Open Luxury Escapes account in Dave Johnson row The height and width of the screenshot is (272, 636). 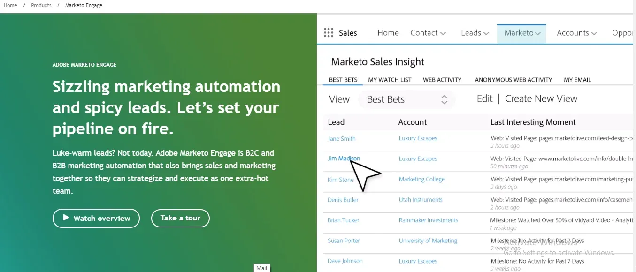click(418, 261)
